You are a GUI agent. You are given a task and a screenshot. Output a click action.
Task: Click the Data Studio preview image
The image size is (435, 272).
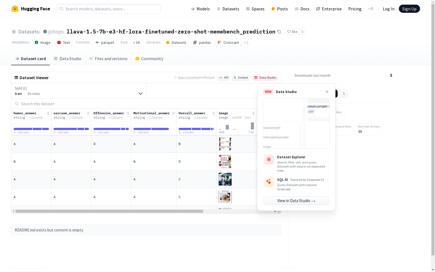[x=296, y=123]
